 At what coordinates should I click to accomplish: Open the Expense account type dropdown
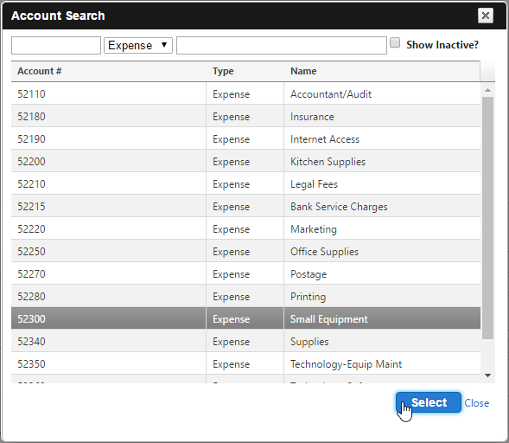[x=138, y=45]
